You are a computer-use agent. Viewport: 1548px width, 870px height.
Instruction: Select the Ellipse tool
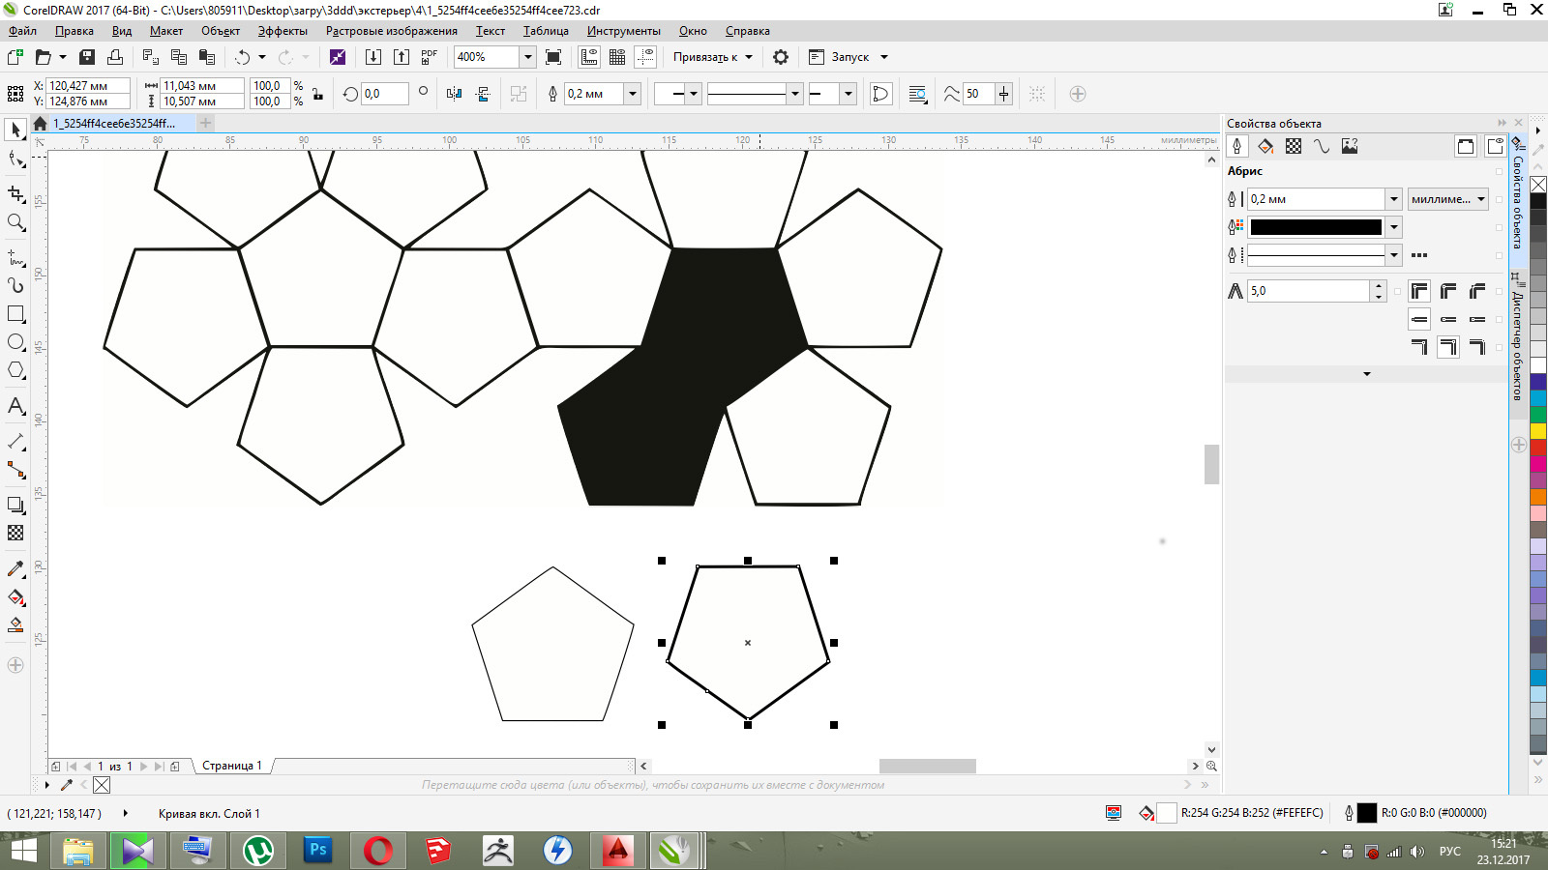pos(15,342)
